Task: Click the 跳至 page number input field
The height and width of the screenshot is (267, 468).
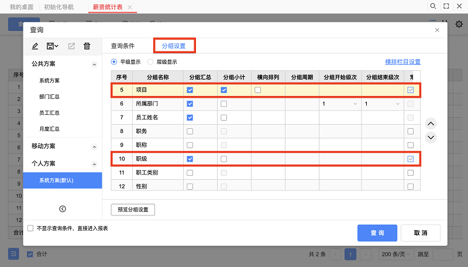Action: (443, 255)
